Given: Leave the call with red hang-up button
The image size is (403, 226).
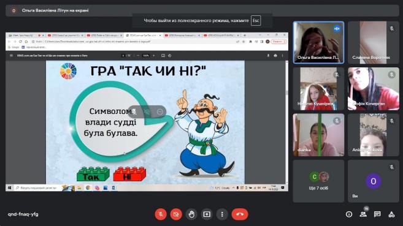Looking at the screenshot, I should (x=240, y=214).
